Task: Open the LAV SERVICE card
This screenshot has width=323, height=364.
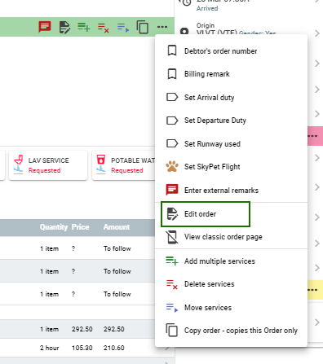Action: click(48, 165)
